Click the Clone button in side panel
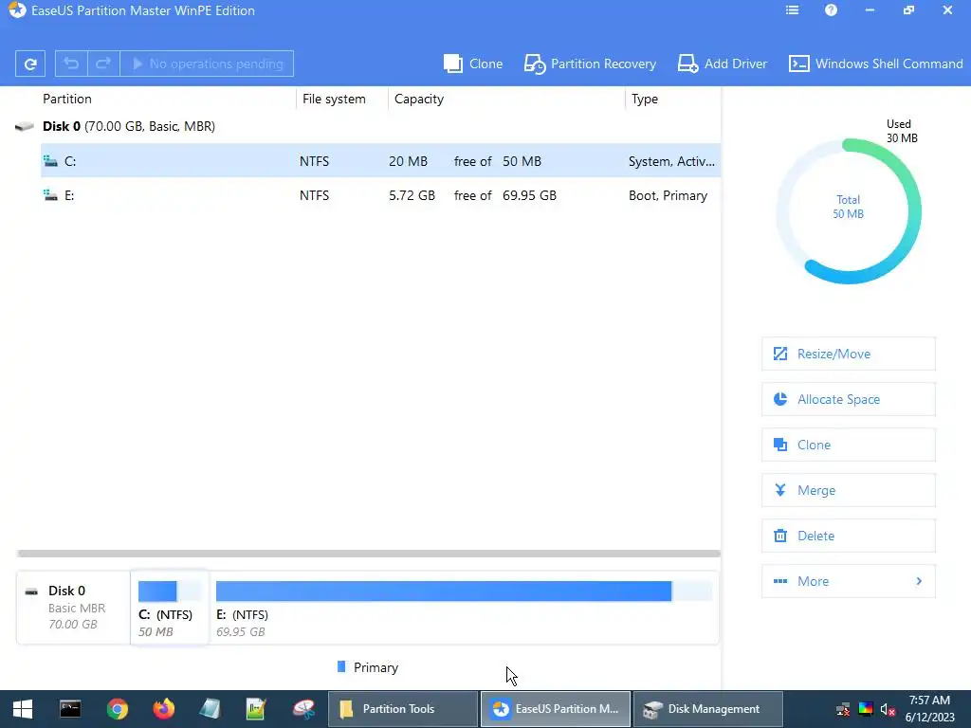Image resolution: width=971 pixels, height=728 pixels. (x=849, y=445)
